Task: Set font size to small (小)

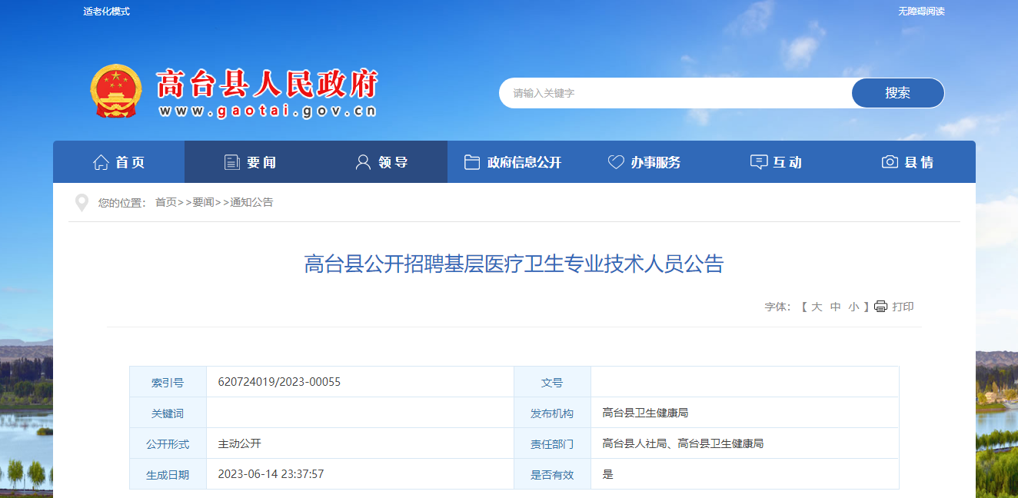Action: click(x=853, y=307)
